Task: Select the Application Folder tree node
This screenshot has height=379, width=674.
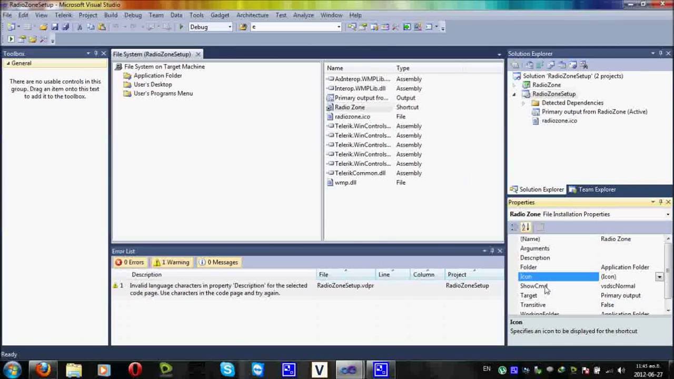Action: click(x=157, y=76)
